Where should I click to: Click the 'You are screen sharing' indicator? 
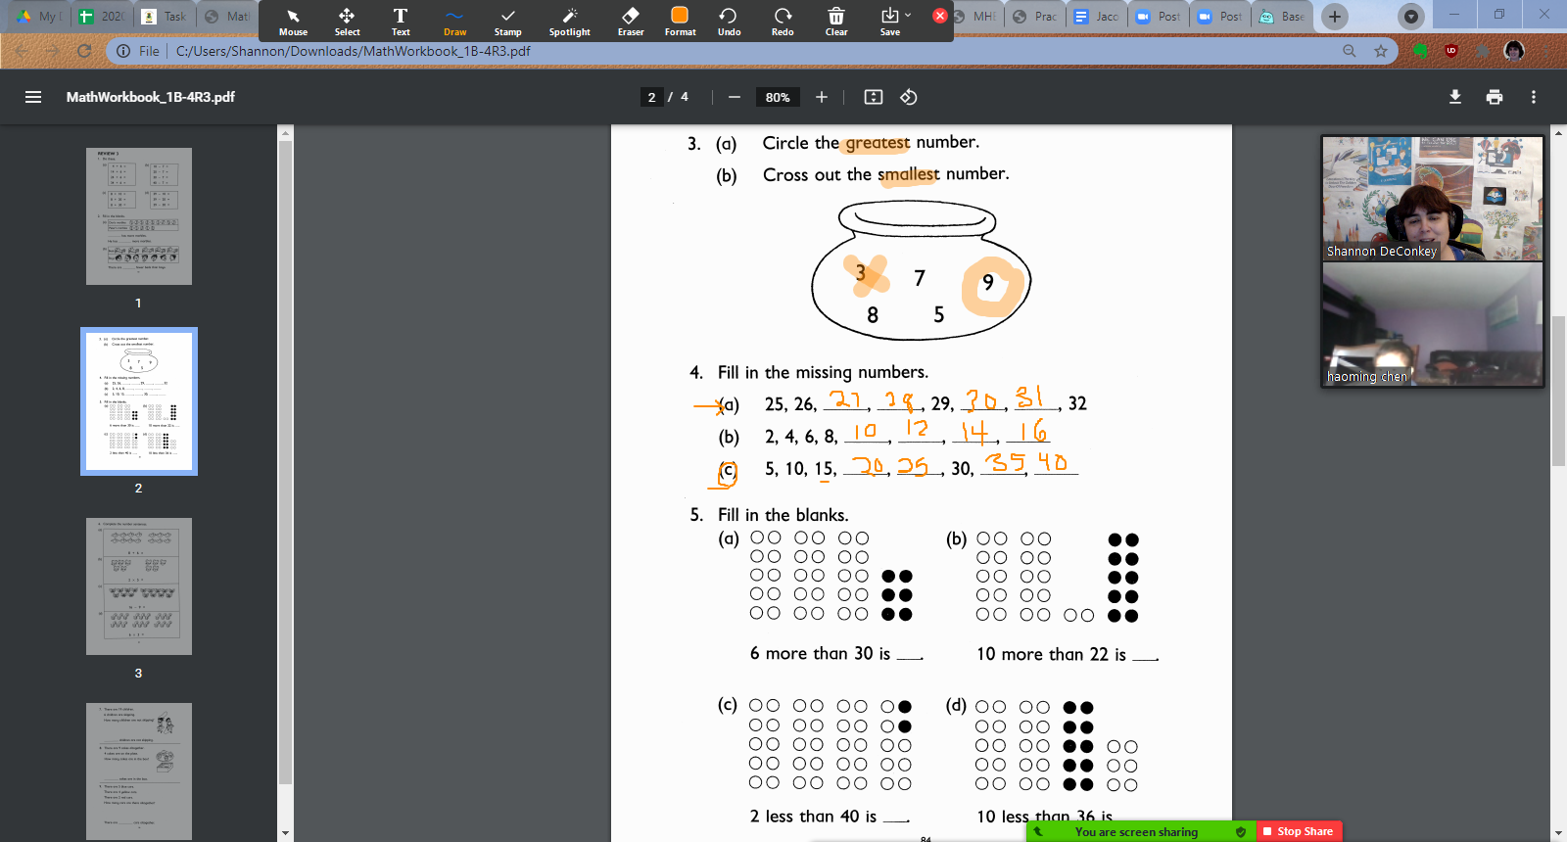pyautogui.click(x=1136, y=832)
